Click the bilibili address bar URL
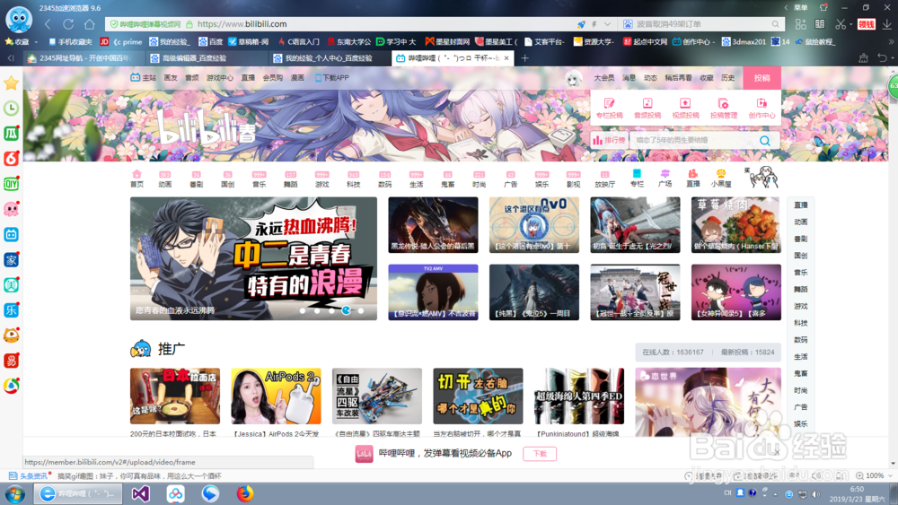The image size is (898, 505). pos(242,24)
